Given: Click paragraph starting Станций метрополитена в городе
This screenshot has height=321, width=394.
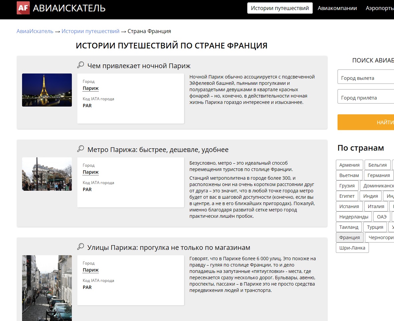Looking at the screenshot, I should (252, 197).
